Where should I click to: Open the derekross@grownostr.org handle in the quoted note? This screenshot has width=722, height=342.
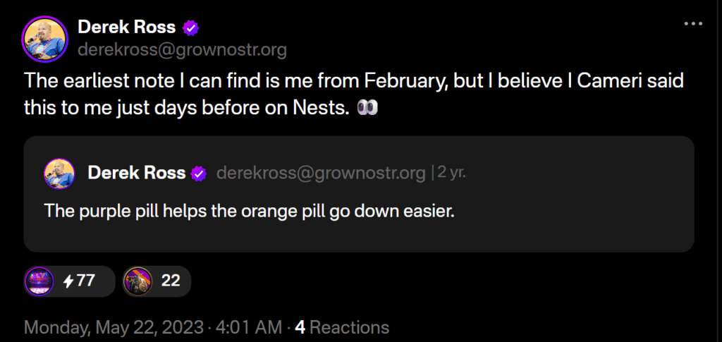[x=321, y=173]
